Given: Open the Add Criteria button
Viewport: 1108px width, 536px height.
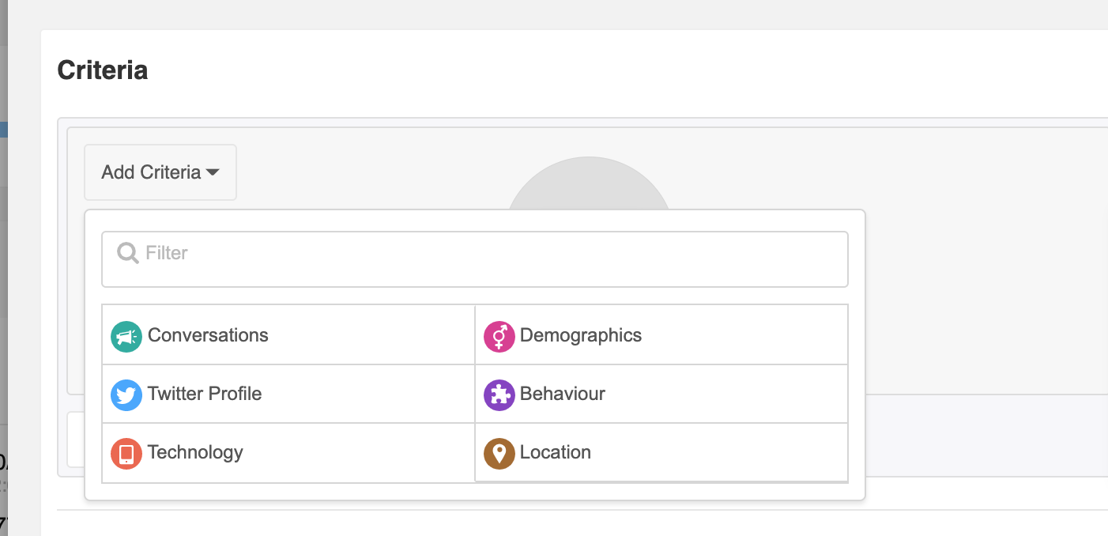Looking at the screenshot, I should point(160,172).
